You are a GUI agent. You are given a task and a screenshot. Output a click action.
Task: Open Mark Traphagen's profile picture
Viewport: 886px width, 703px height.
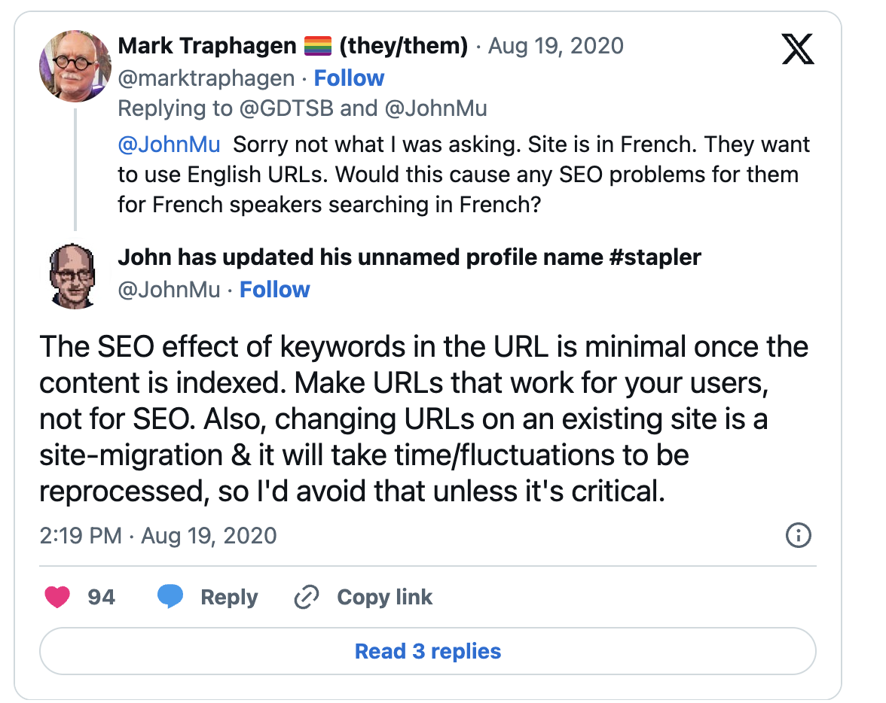[x=75, y=67]
